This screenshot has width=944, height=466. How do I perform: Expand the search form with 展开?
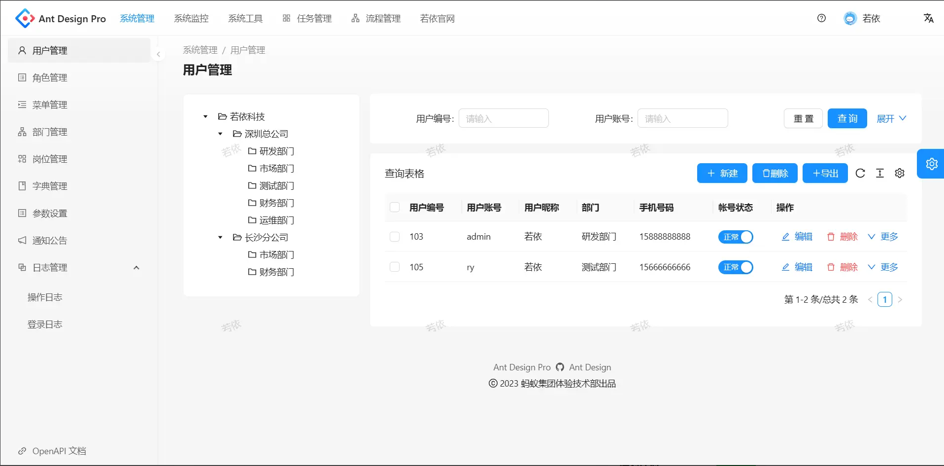pos(891,119)
